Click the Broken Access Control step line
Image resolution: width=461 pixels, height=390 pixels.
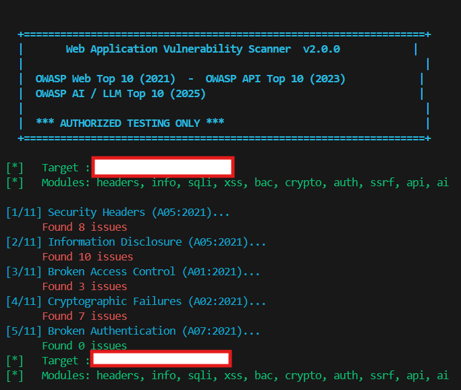coord(154,272)
